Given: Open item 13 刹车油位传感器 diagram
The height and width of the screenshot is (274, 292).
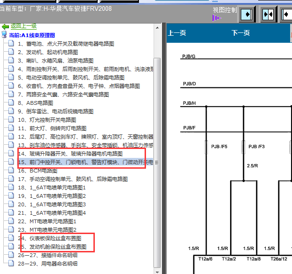Looking at the screenshot, I should click(x=85, y=145).
